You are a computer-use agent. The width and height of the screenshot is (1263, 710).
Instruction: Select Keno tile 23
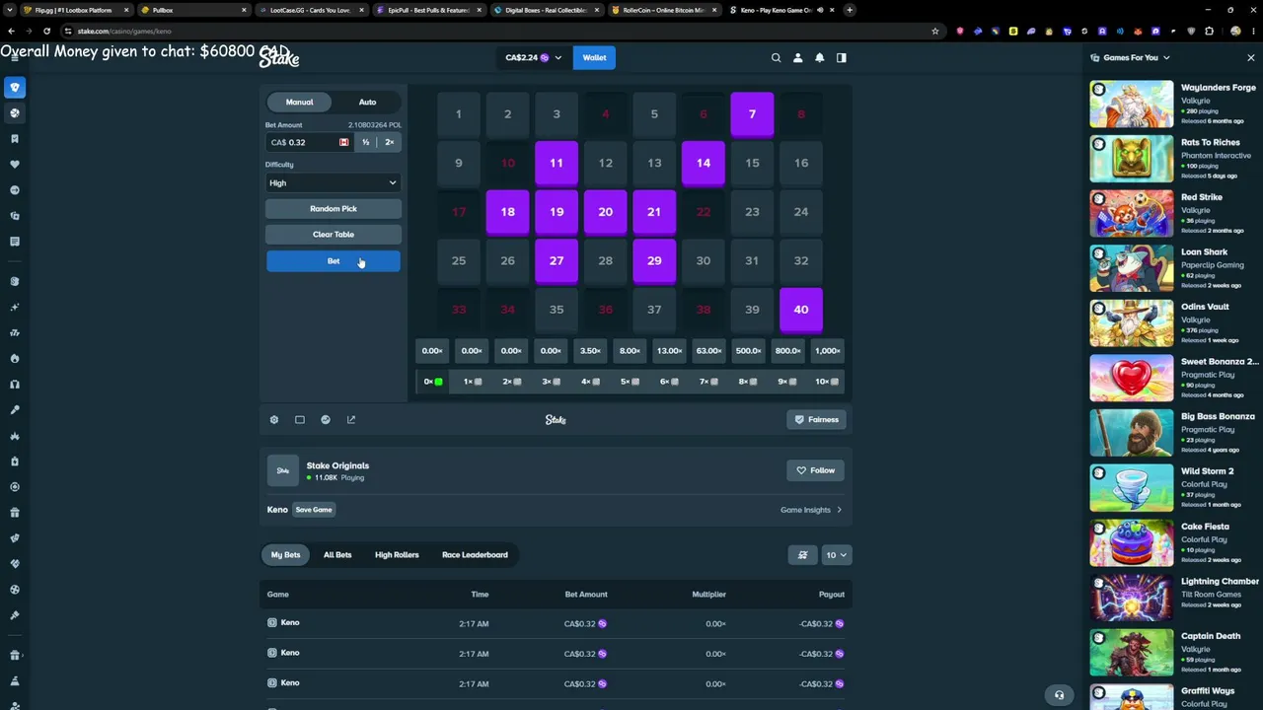[x=752, y=212]
